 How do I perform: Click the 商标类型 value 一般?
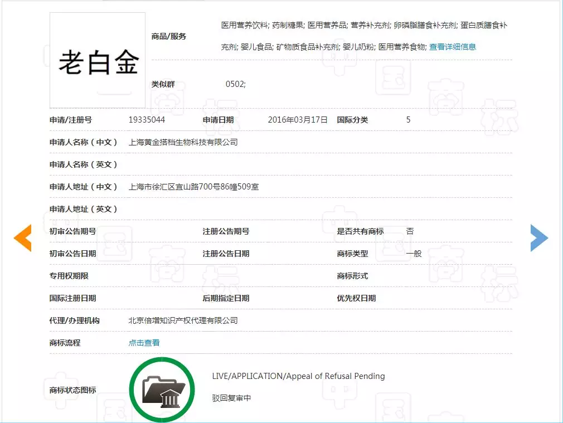pyautogui.click(x=414, y=254)
